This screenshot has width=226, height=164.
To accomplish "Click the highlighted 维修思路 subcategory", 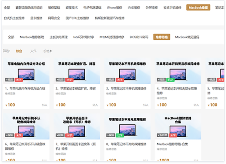I will pyautogui.click(x=162, y=37).
